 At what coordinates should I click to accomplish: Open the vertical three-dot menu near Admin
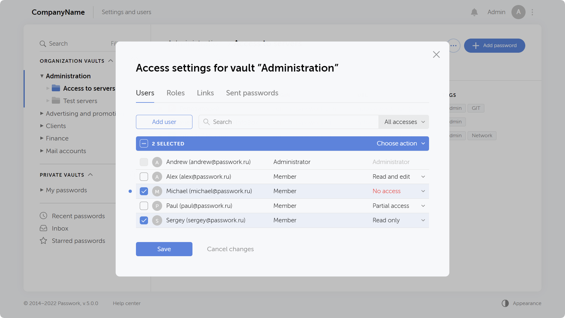[x=532, y=12]
